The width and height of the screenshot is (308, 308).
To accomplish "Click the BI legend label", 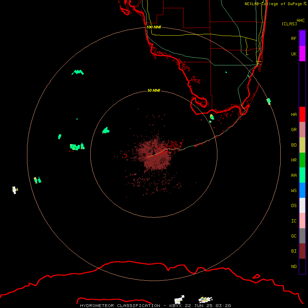I will [294, 251].
